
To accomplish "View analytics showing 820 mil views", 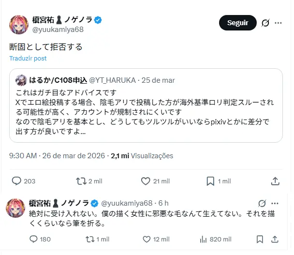I will coord(204,239).
